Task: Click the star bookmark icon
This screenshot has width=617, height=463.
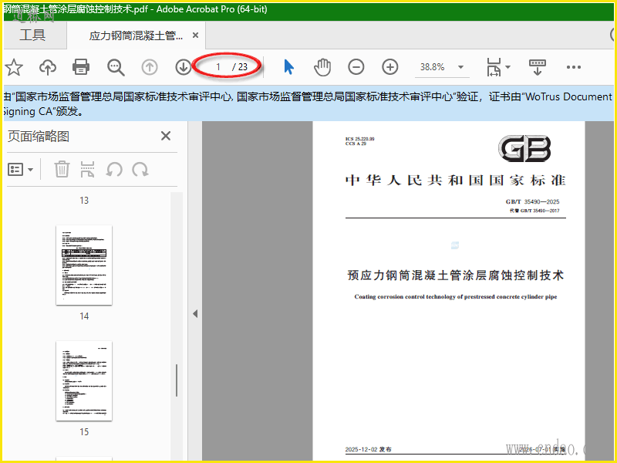Action: click(14, 67)
